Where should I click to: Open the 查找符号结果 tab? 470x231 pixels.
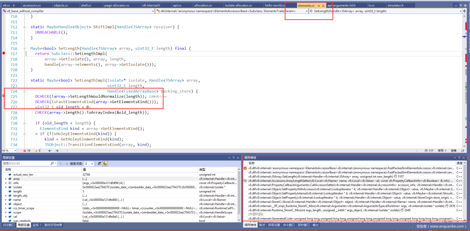click(54, 225)
